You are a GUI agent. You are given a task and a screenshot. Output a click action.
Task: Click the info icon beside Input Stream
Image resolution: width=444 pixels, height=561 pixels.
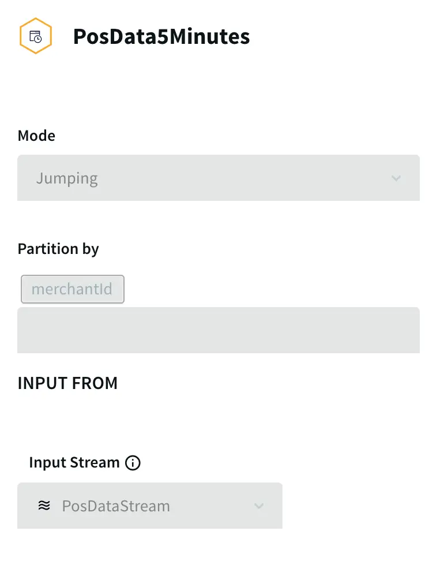(133, 463)
